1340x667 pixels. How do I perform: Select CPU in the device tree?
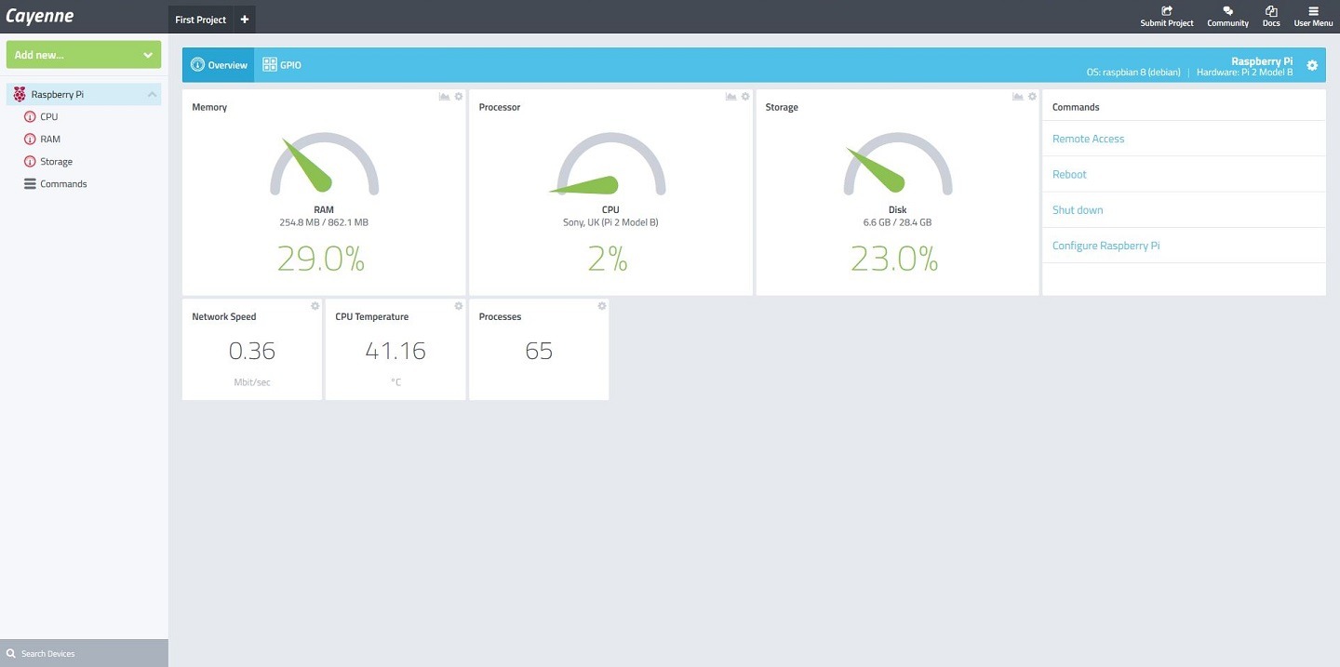(x=49, y=117)
